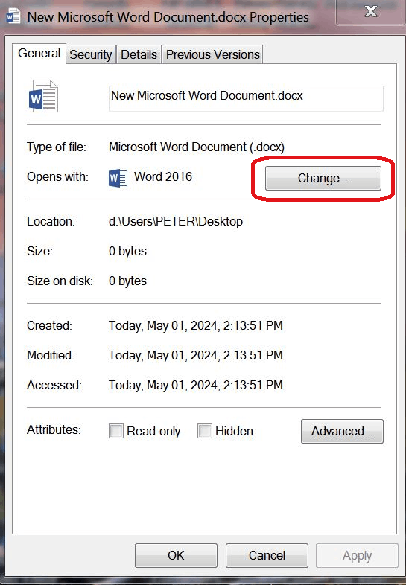
Task: Click the 'Location:' label
Action: click(x=51, y=221)
